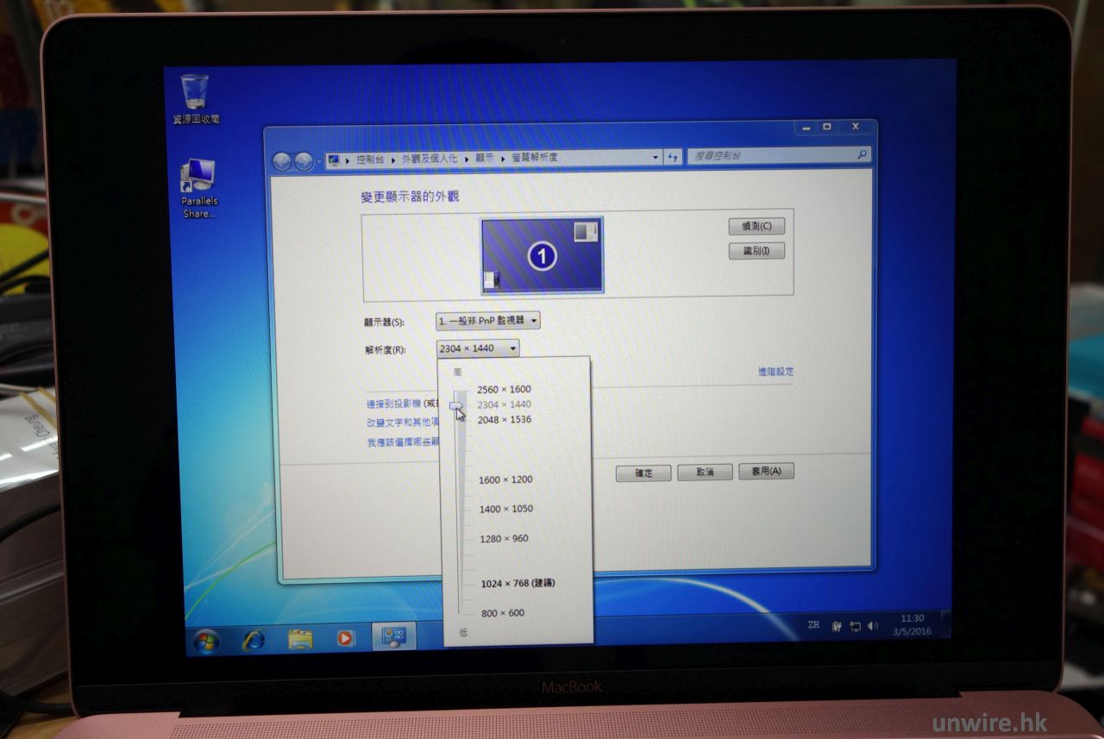Select 外觀及個人化 in the breadcrumb path
This screenshot has height=739, width=1104.
tap(429, 160)
